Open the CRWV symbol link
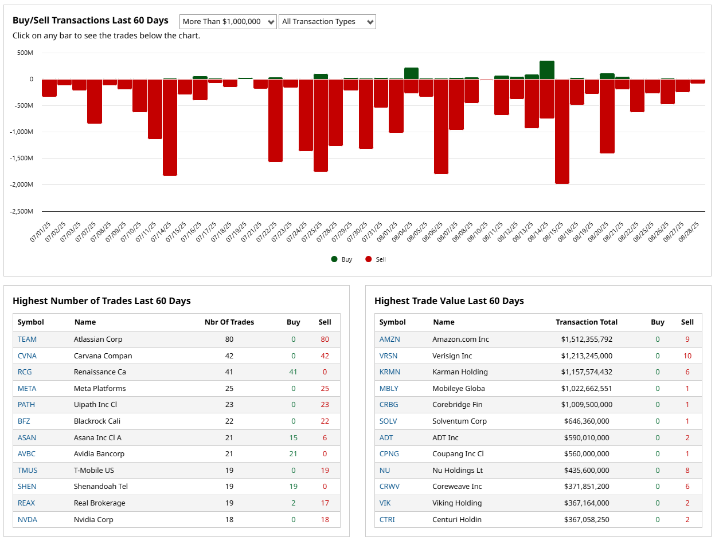 tap(390, 487)
